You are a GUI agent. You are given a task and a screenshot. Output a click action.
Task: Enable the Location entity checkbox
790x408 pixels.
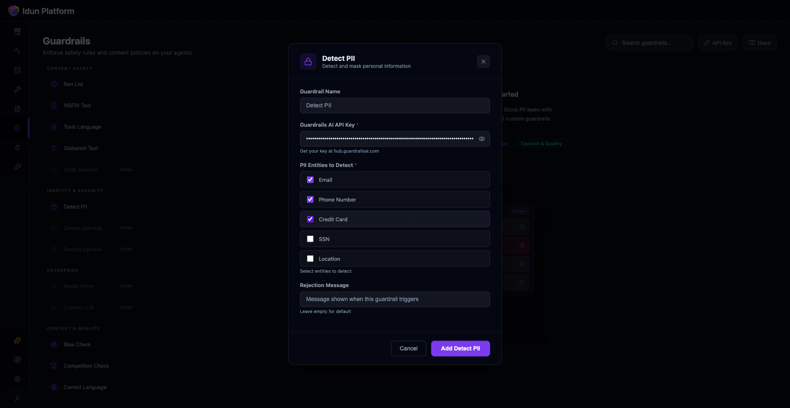[310, 259]
